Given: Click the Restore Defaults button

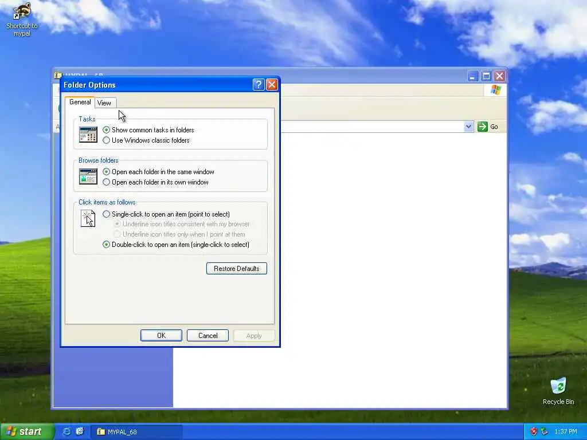Looking at the screenshot, I should point(237,268).
